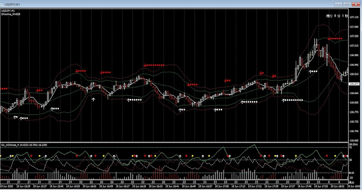362x190 pixels.
Task: Click the 106.805 price axis label
Action: click(355, 103)
